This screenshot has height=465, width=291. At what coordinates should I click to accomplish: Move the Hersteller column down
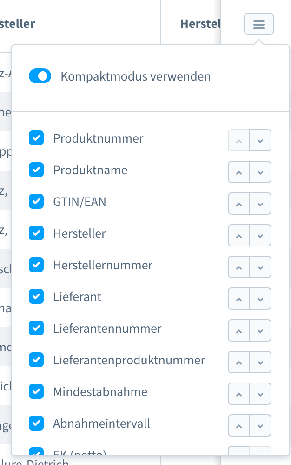[260, 235]
